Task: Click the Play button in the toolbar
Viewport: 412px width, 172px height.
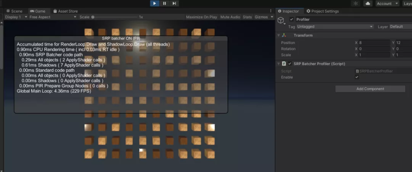Action: click(154, 3)
